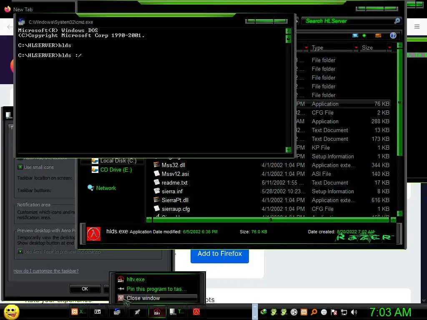Viewport: 427px width, 320px height.
Task: Click the search magnifier in HLServer explorer
Action: tap(397, 21)
